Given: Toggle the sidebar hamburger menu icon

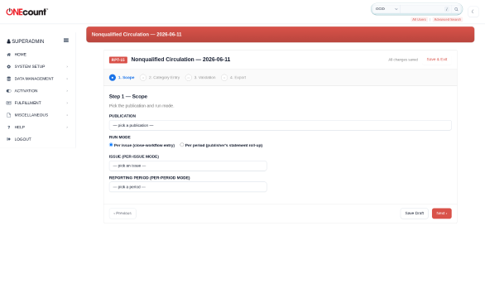Looking at the screenshot, I should (x=66, y=41).
